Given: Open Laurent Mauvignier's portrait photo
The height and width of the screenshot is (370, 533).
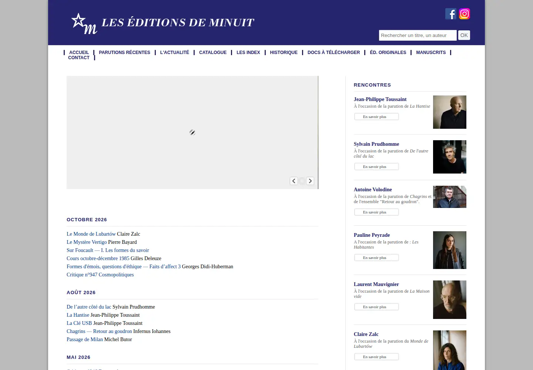Looking at the screenshot, I should [x=450, y=300].
